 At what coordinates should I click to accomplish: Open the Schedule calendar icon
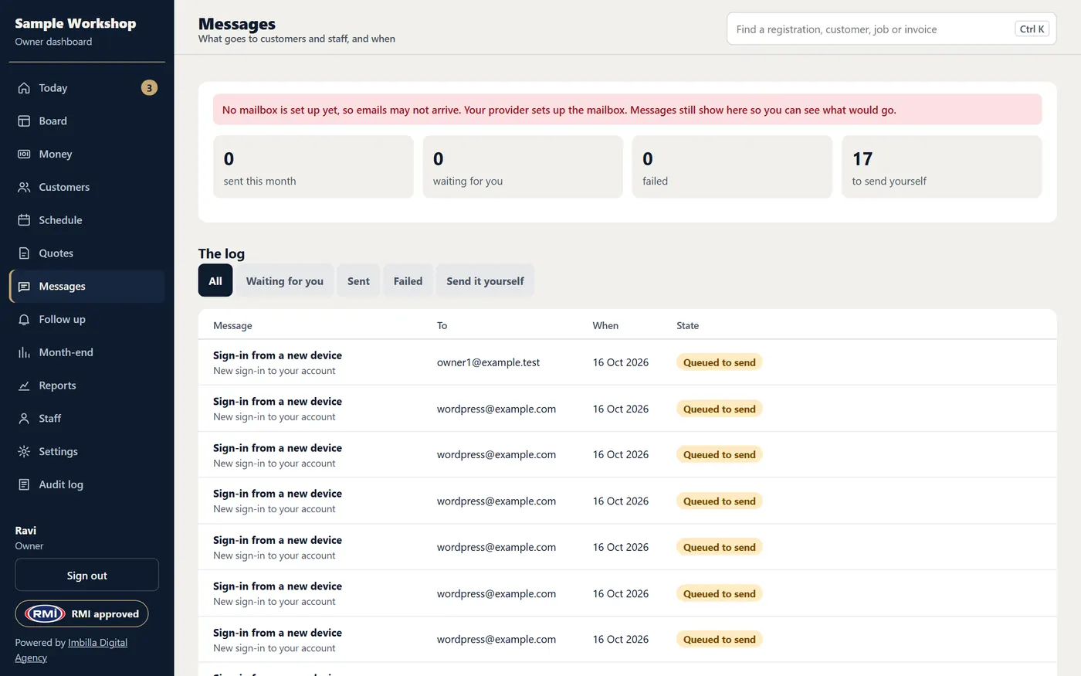click(24, 220)
